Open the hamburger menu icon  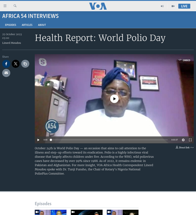point(5,6)
